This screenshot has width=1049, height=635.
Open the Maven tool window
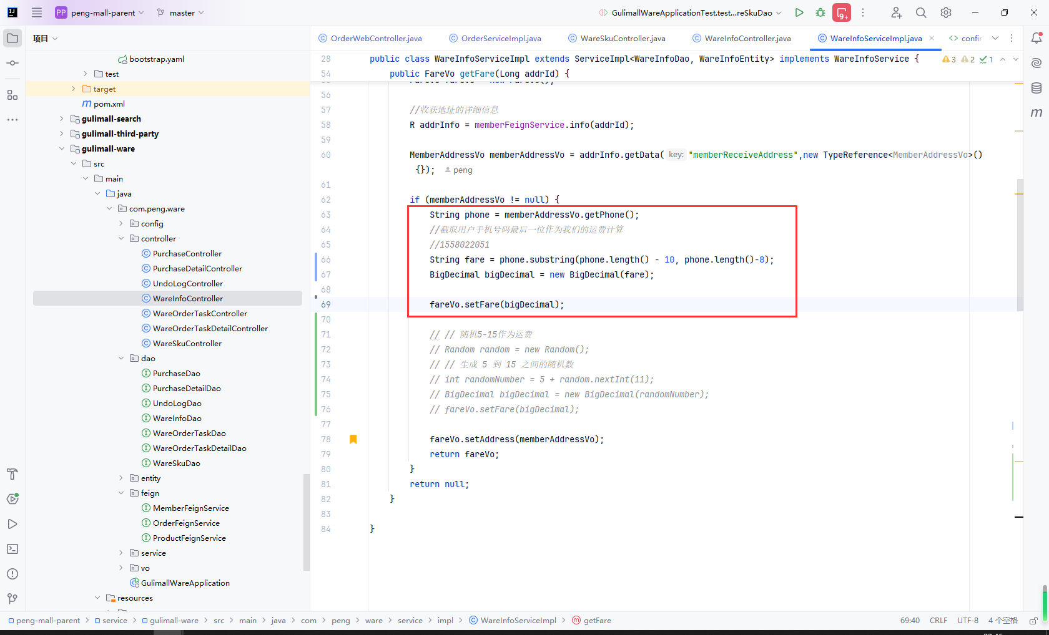(1037, 113)
